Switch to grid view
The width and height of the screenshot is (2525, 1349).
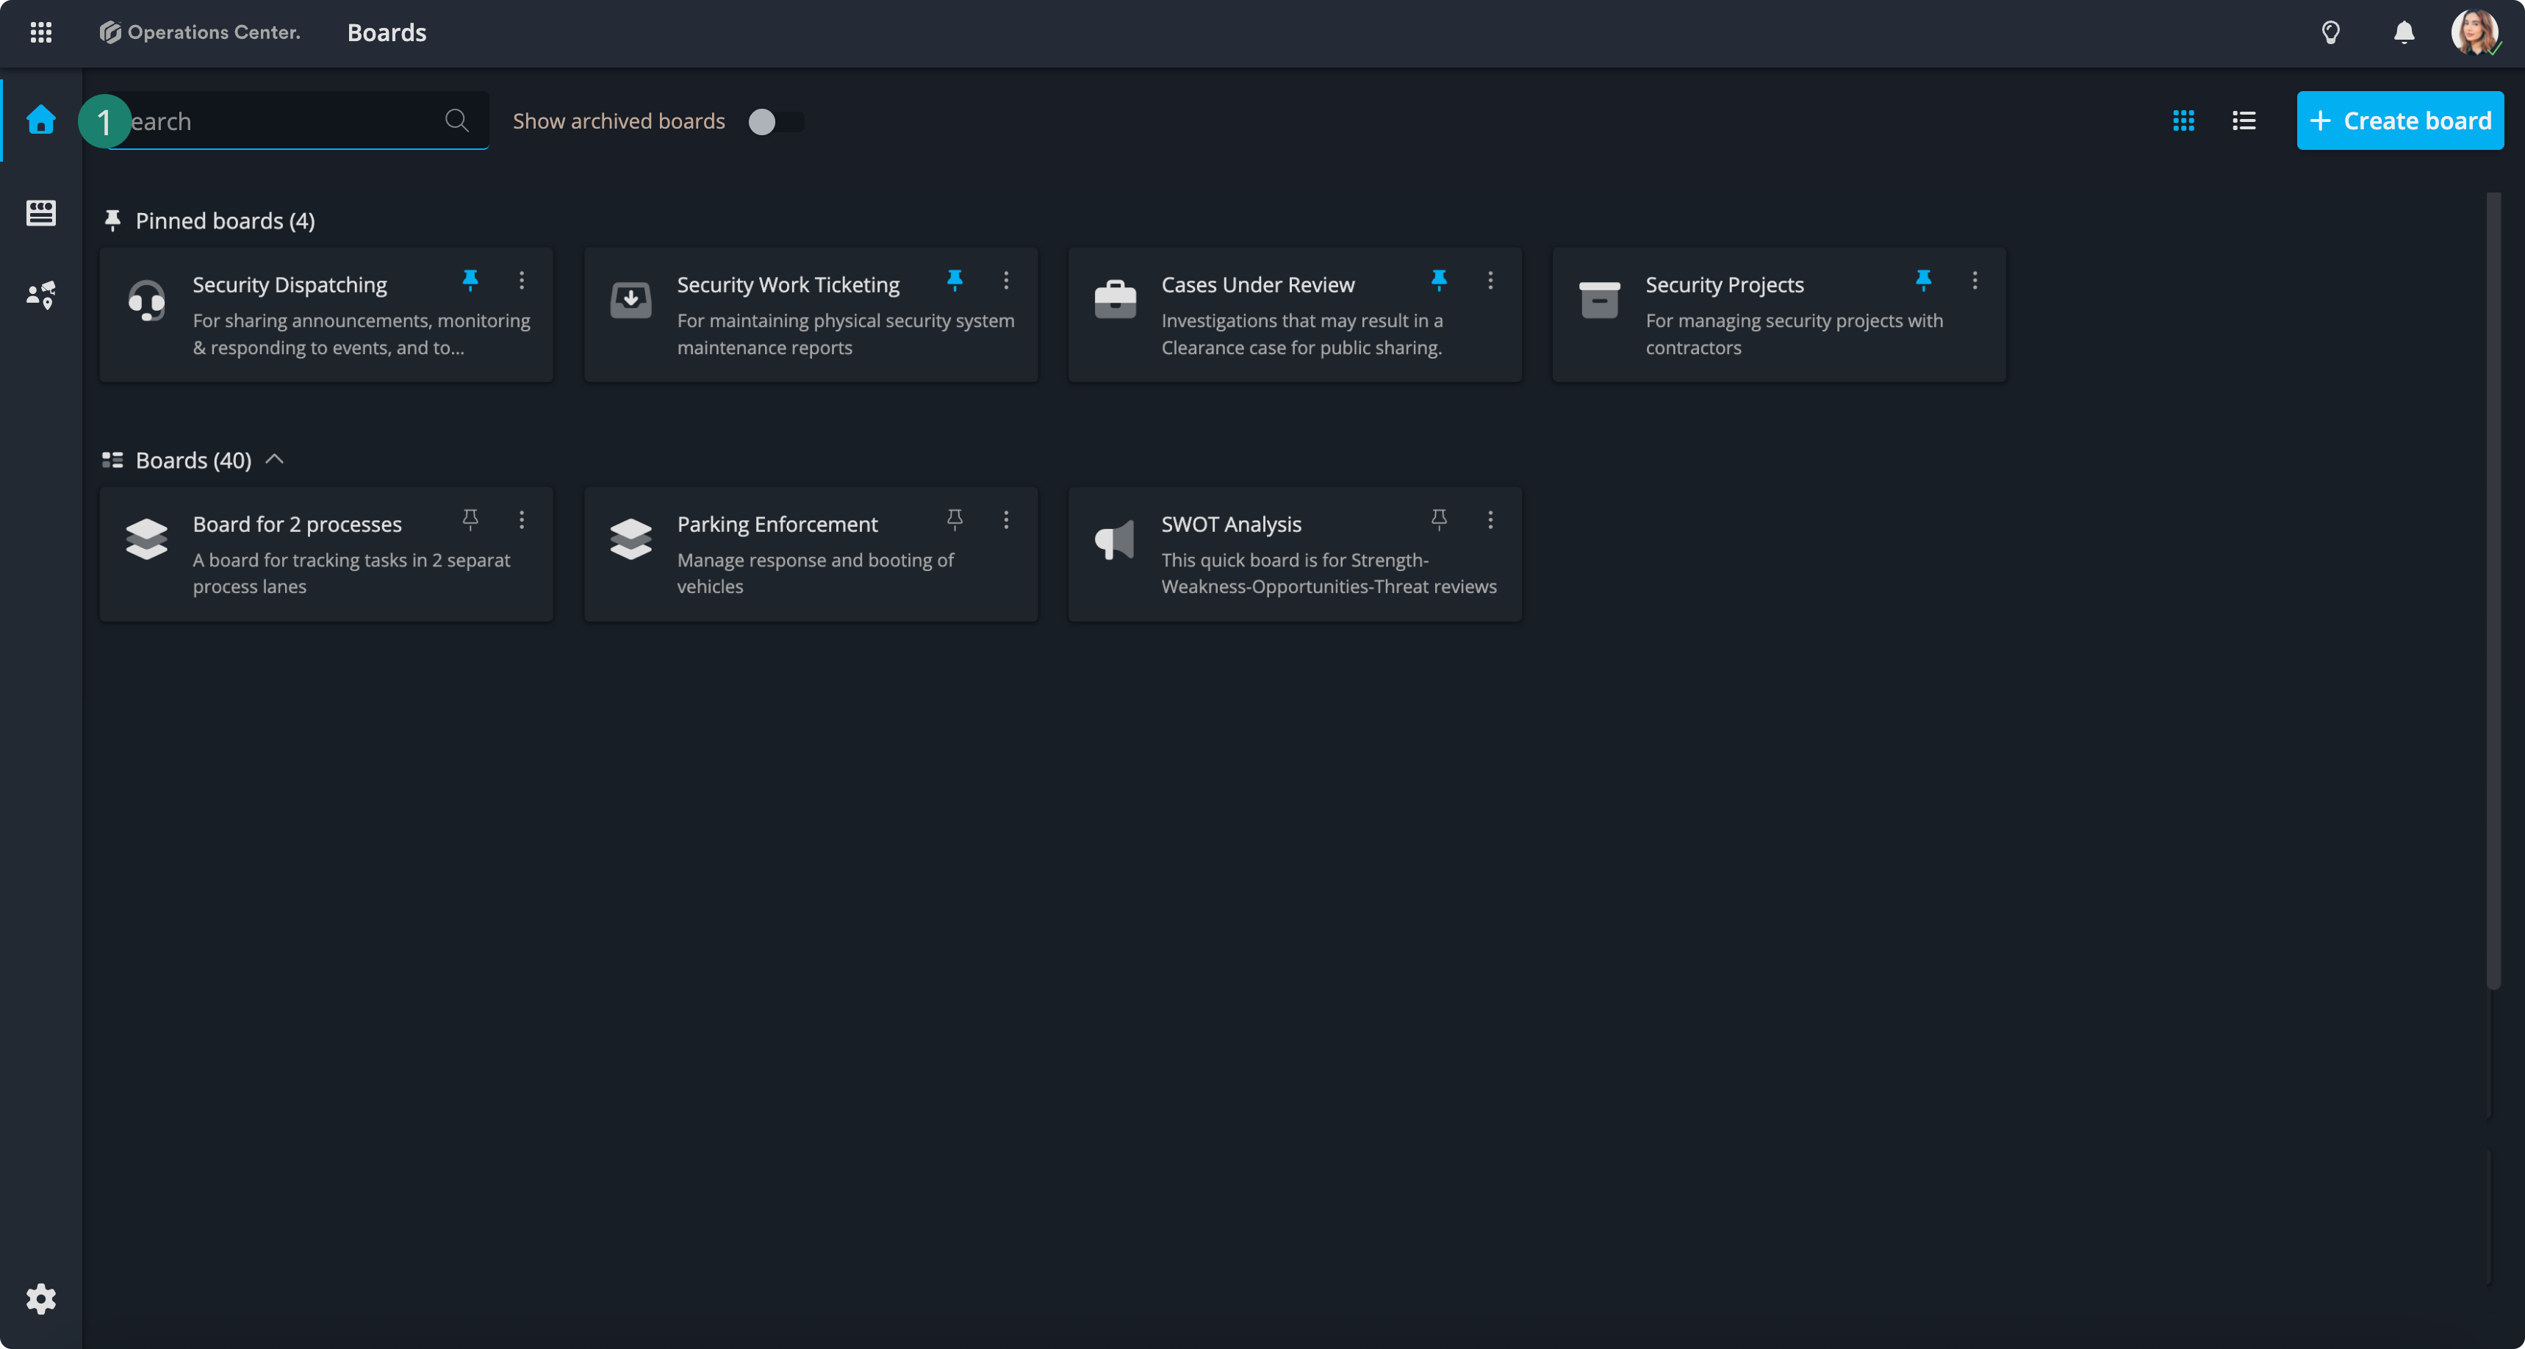click(x=2183, y=120)
